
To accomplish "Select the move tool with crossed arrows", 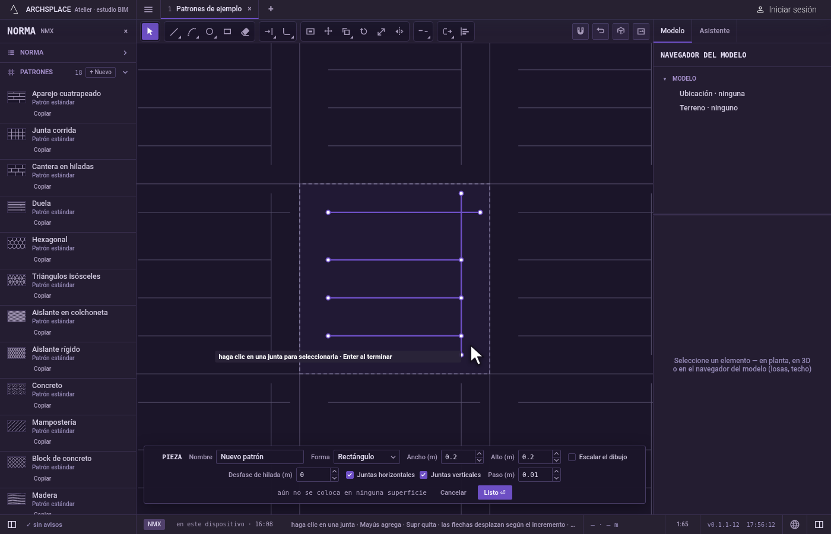I will coord(328,32).
